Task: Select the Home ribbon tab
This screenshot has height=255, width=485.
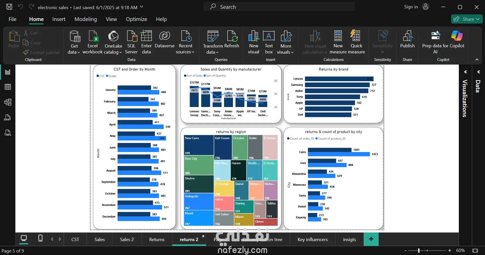Action: 36,19
